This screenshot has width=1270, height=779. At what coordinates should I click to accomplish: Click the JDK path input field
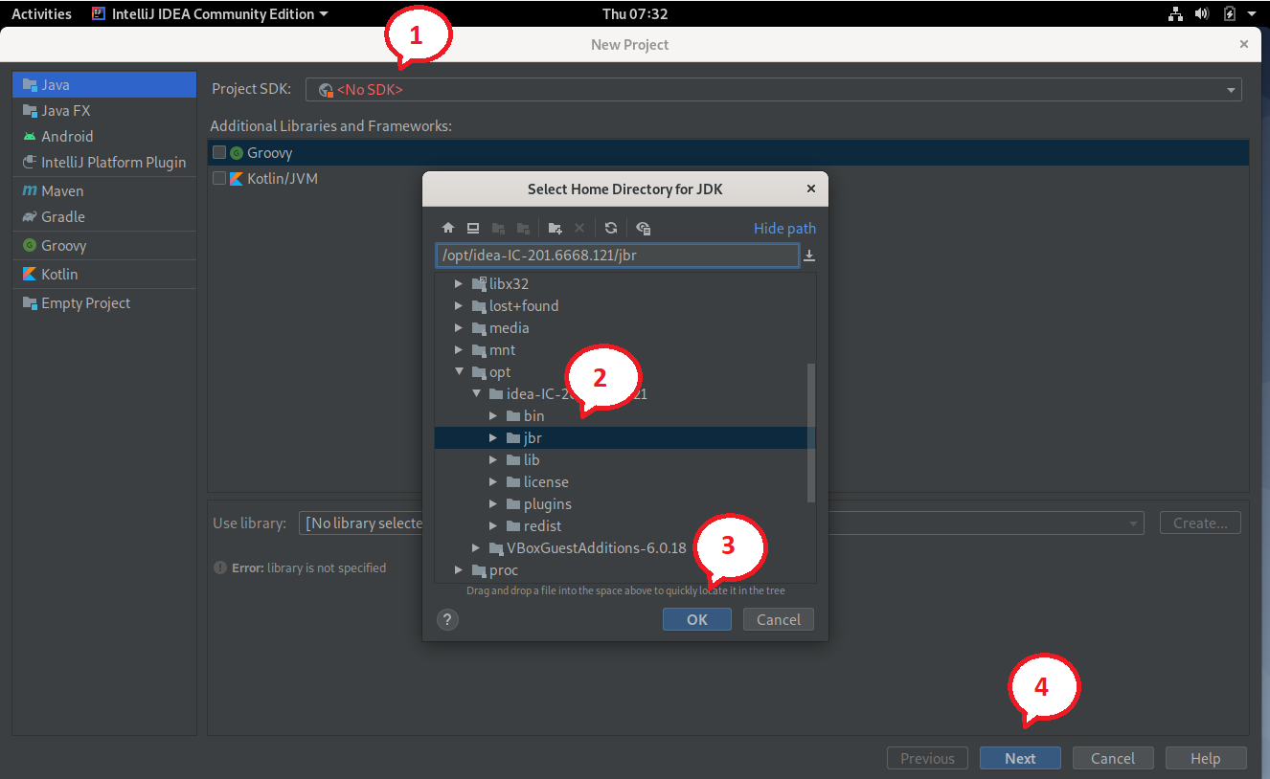618,256
